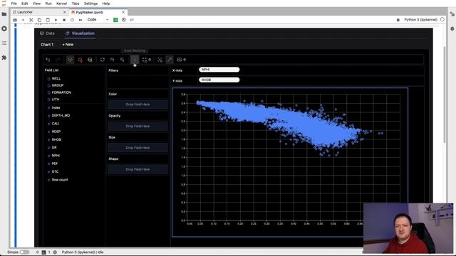Open the Edit menu
This screenshot has width=456, height=256.
coord(24,4)
